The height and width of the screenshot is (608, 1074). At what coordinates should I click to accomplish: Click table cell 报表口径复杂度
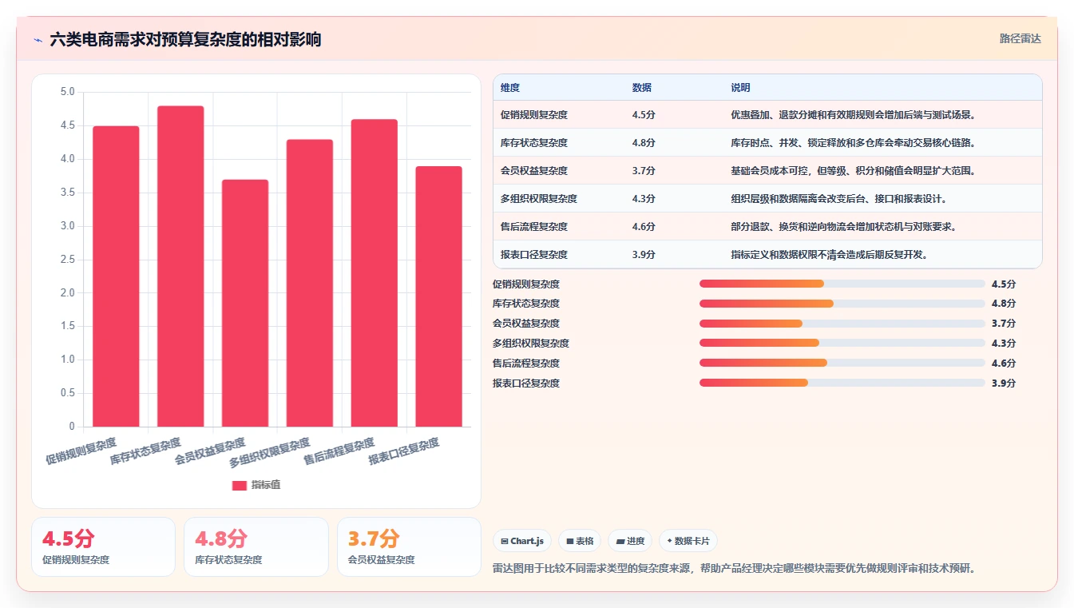pyautogui.click(x=534, y=255)
